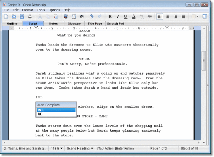This screenshot has width=214, height=157.
Task: Toggle italic formatting
Action: coord(118,17)
